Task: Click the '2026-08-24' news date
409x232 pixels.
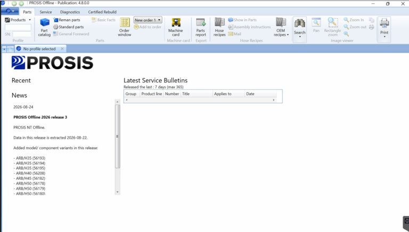Action: 23,107
